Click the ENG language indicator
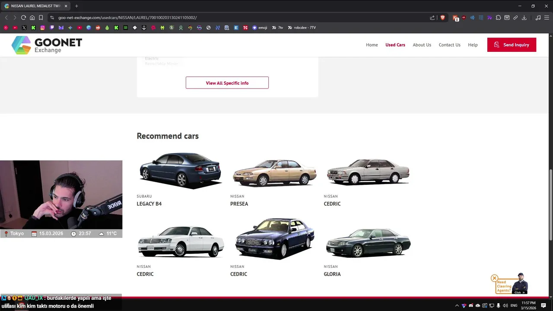 click(514, 305)
